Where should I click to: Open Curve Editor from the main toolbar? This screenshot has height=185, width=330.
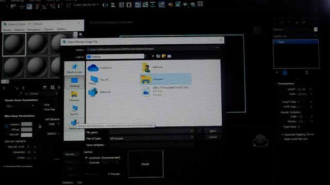[x=145, y=5]
